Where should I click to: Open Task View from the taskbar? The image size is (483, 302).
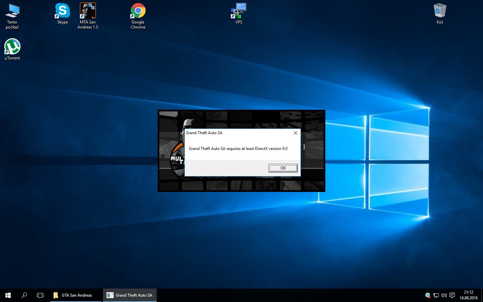[40, 295]
